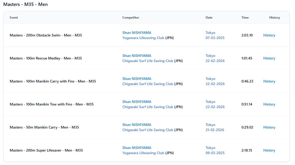Open History for 200m Super Lifesaver record

click(x=269, y=151)
